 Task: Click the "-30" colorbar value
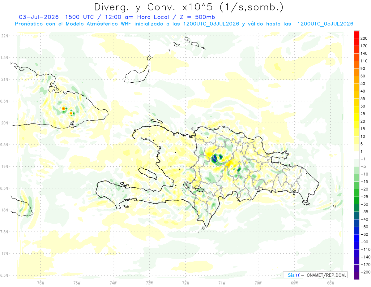[x=364, y=204]
